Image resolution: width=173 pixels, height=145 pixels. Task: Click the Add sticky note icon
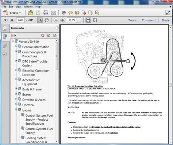(x=70, y=13)
